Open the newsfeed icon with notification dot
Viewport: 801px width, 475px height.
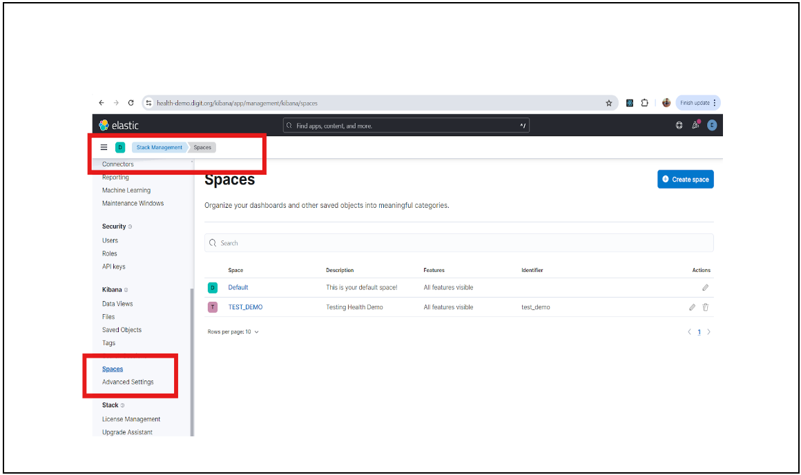tap(695, 125)
